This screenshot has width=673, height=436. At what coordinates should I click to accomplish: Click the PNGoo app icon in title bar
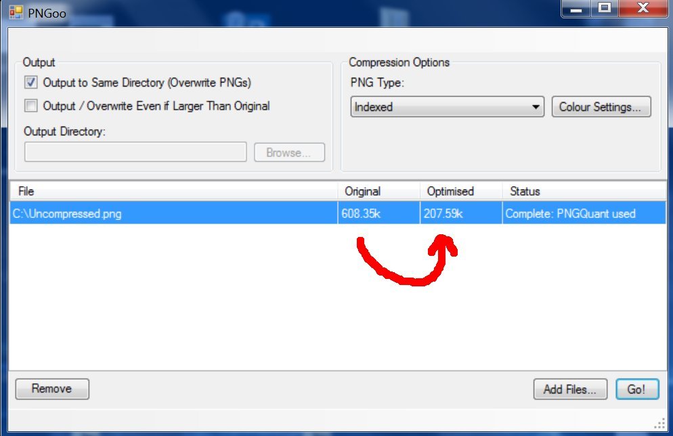tap(16, 12)
